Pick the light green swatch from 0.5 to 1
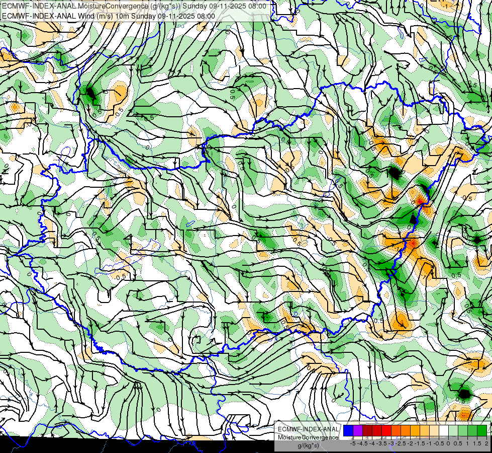The image size is (492, 453). [463, 430]
